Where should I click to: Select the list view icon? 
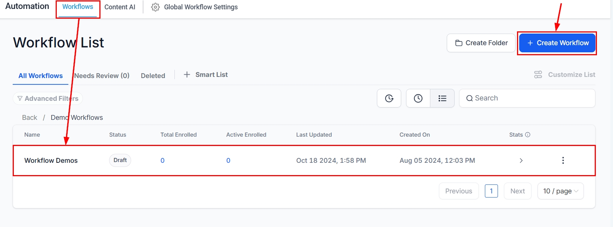click(442, 98)
